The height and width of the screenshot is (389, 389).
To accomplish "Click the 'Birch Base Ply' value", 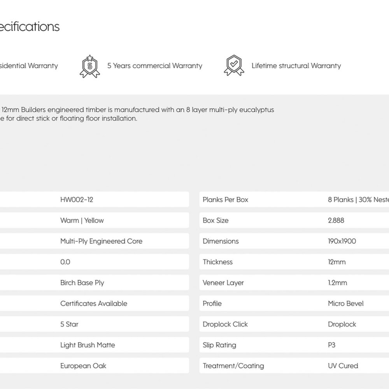I will [82, 283].
